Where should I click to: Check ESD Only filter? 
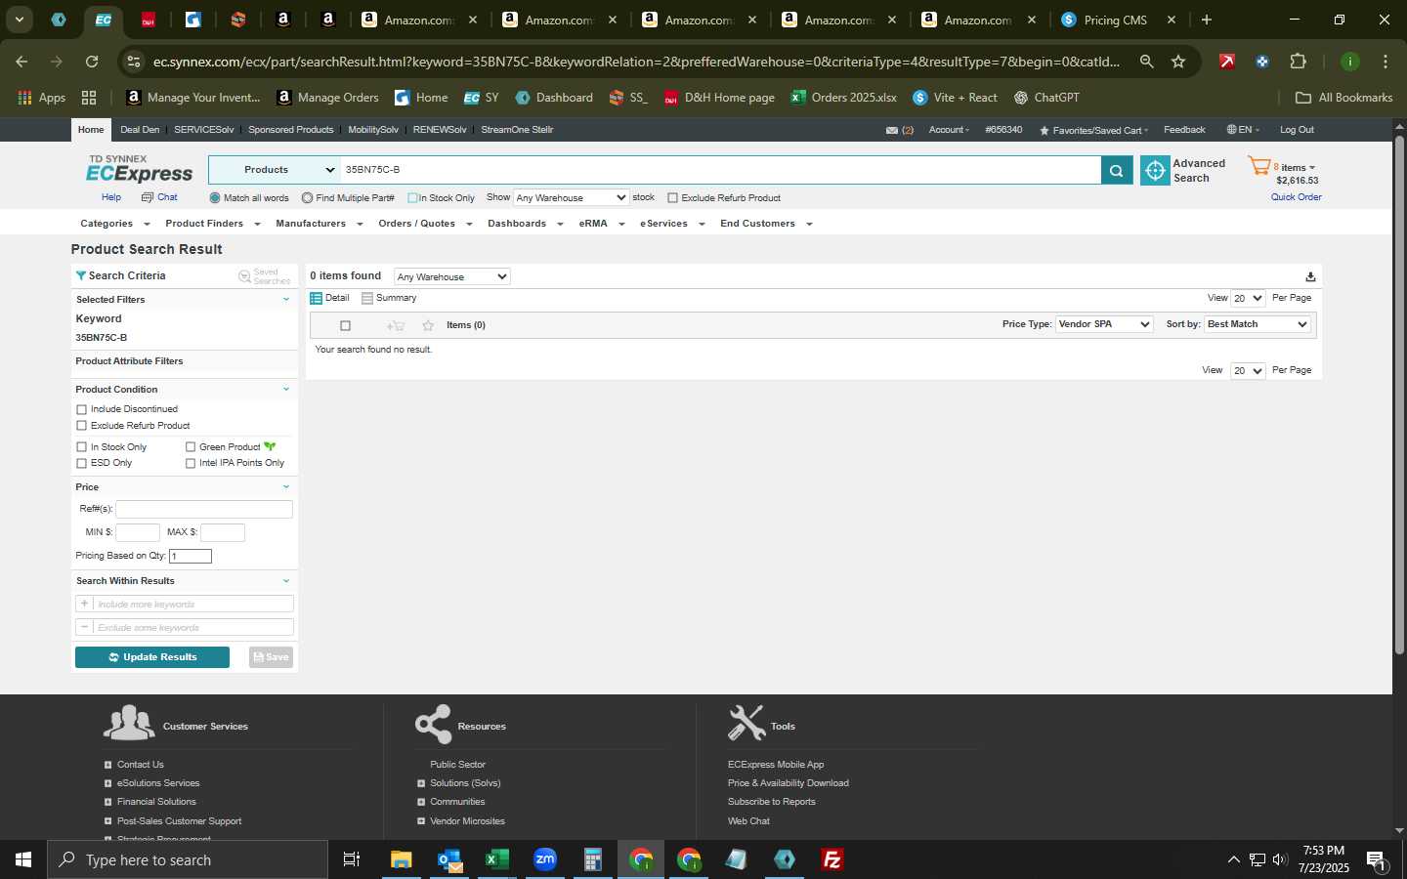[x=81, y=463]
